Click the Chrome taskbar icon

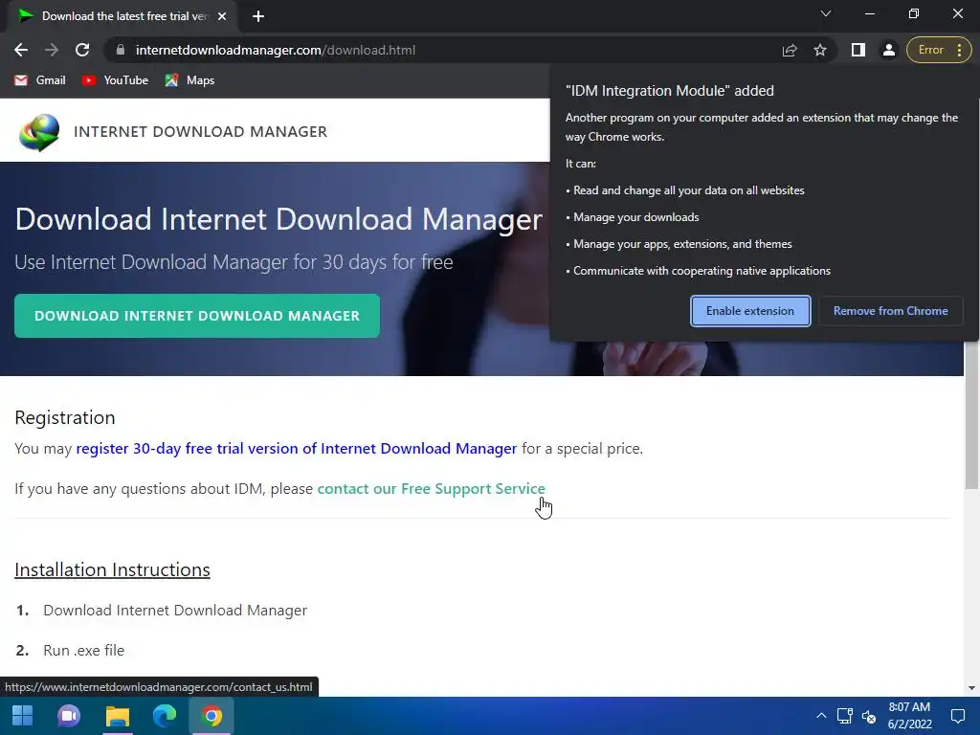coord(212,716)
